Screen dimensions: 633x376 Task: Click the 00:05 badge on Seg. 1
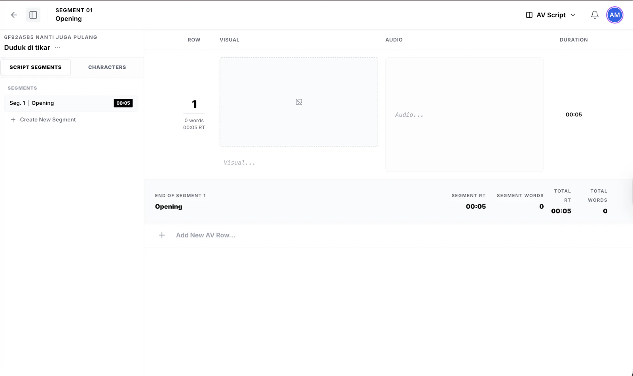click(x=123, y=103)
